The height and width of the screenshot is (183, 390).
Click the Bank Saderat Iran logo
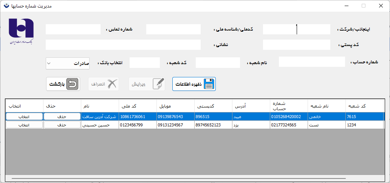click(21, 31)
